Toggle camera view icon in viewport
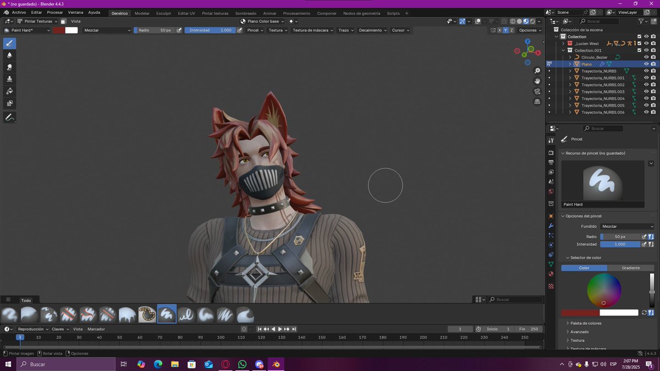Image resolution: width=660 pixels, height=371 pixels. pyautogui.click(x=537, y=91)
